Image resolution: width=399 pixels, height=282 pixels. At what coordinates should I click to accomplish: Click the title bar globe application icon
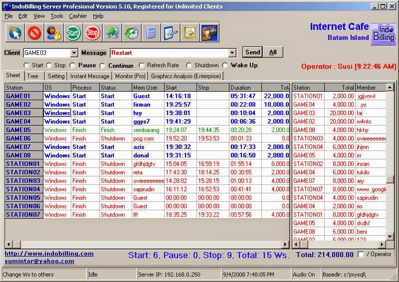[x=6, y=6]
